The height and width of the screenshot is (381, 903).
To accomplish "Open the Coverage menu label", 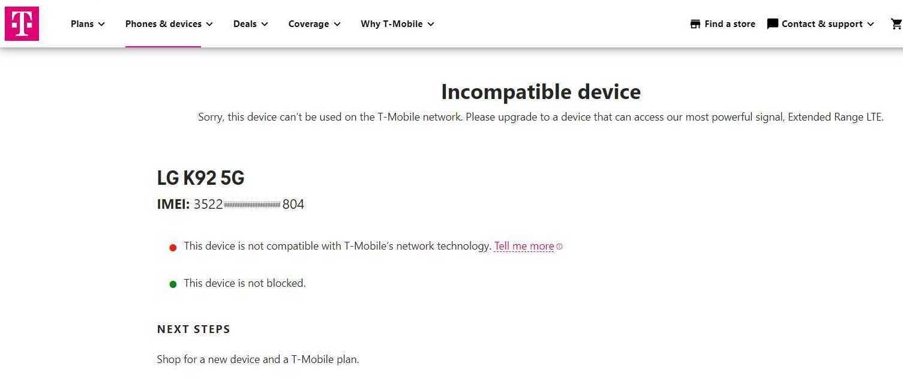I will point(308,24).
